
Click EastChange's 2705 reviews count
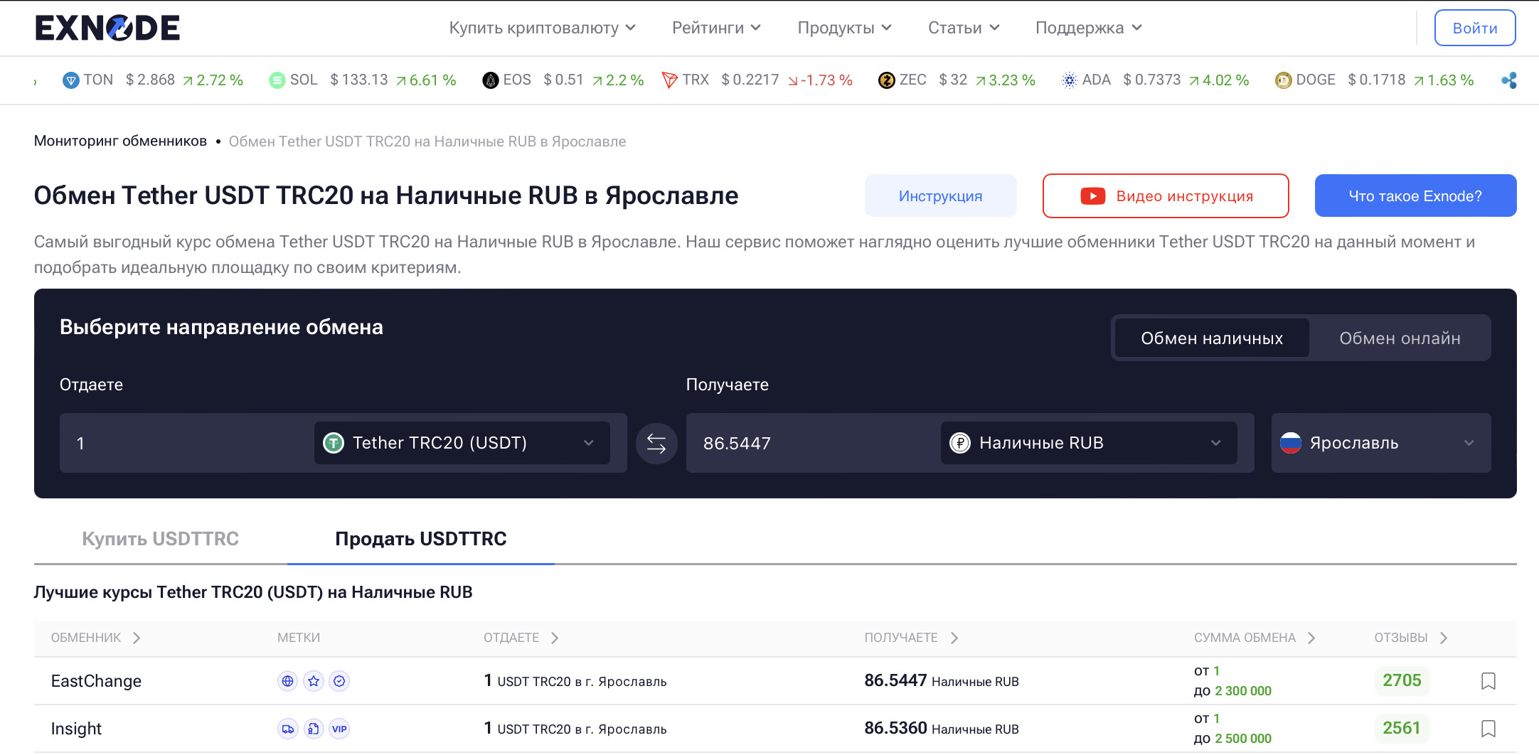coord(1402,680)
